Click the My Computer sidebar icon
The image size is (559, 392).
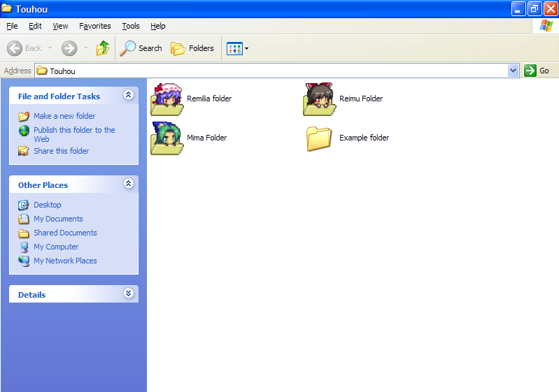[x=24, y=247]
